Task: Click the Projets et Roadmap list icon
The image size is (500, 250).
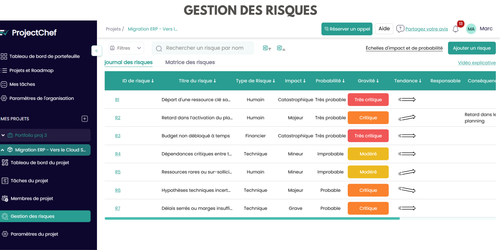Action: 4,70
